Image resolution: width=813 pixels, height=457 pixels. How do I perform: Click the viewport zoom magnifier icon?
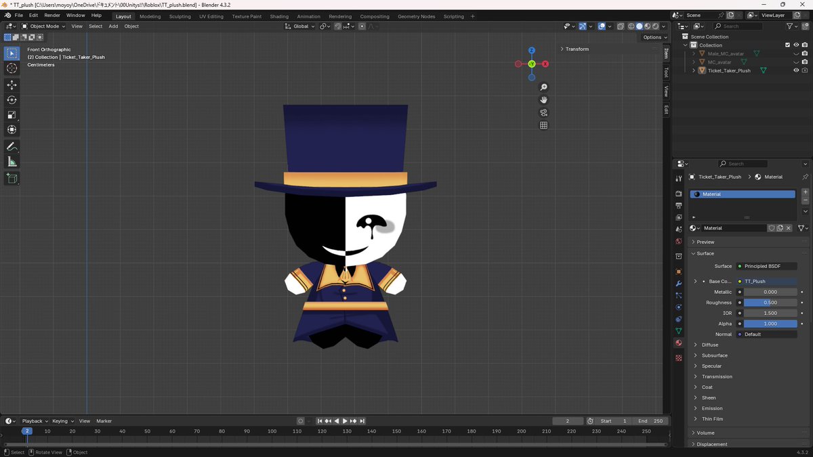click(543, 87)
